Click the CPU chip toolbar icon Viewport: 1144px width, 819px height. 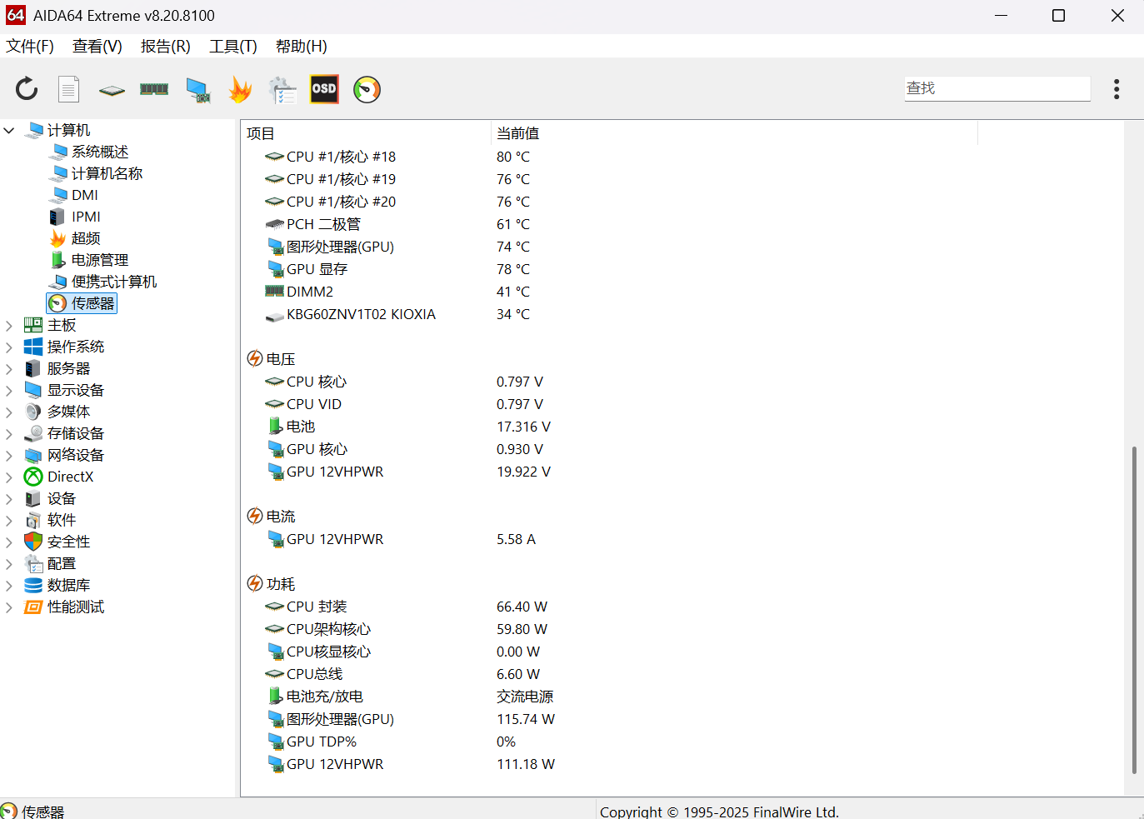(x=112, y=90)
